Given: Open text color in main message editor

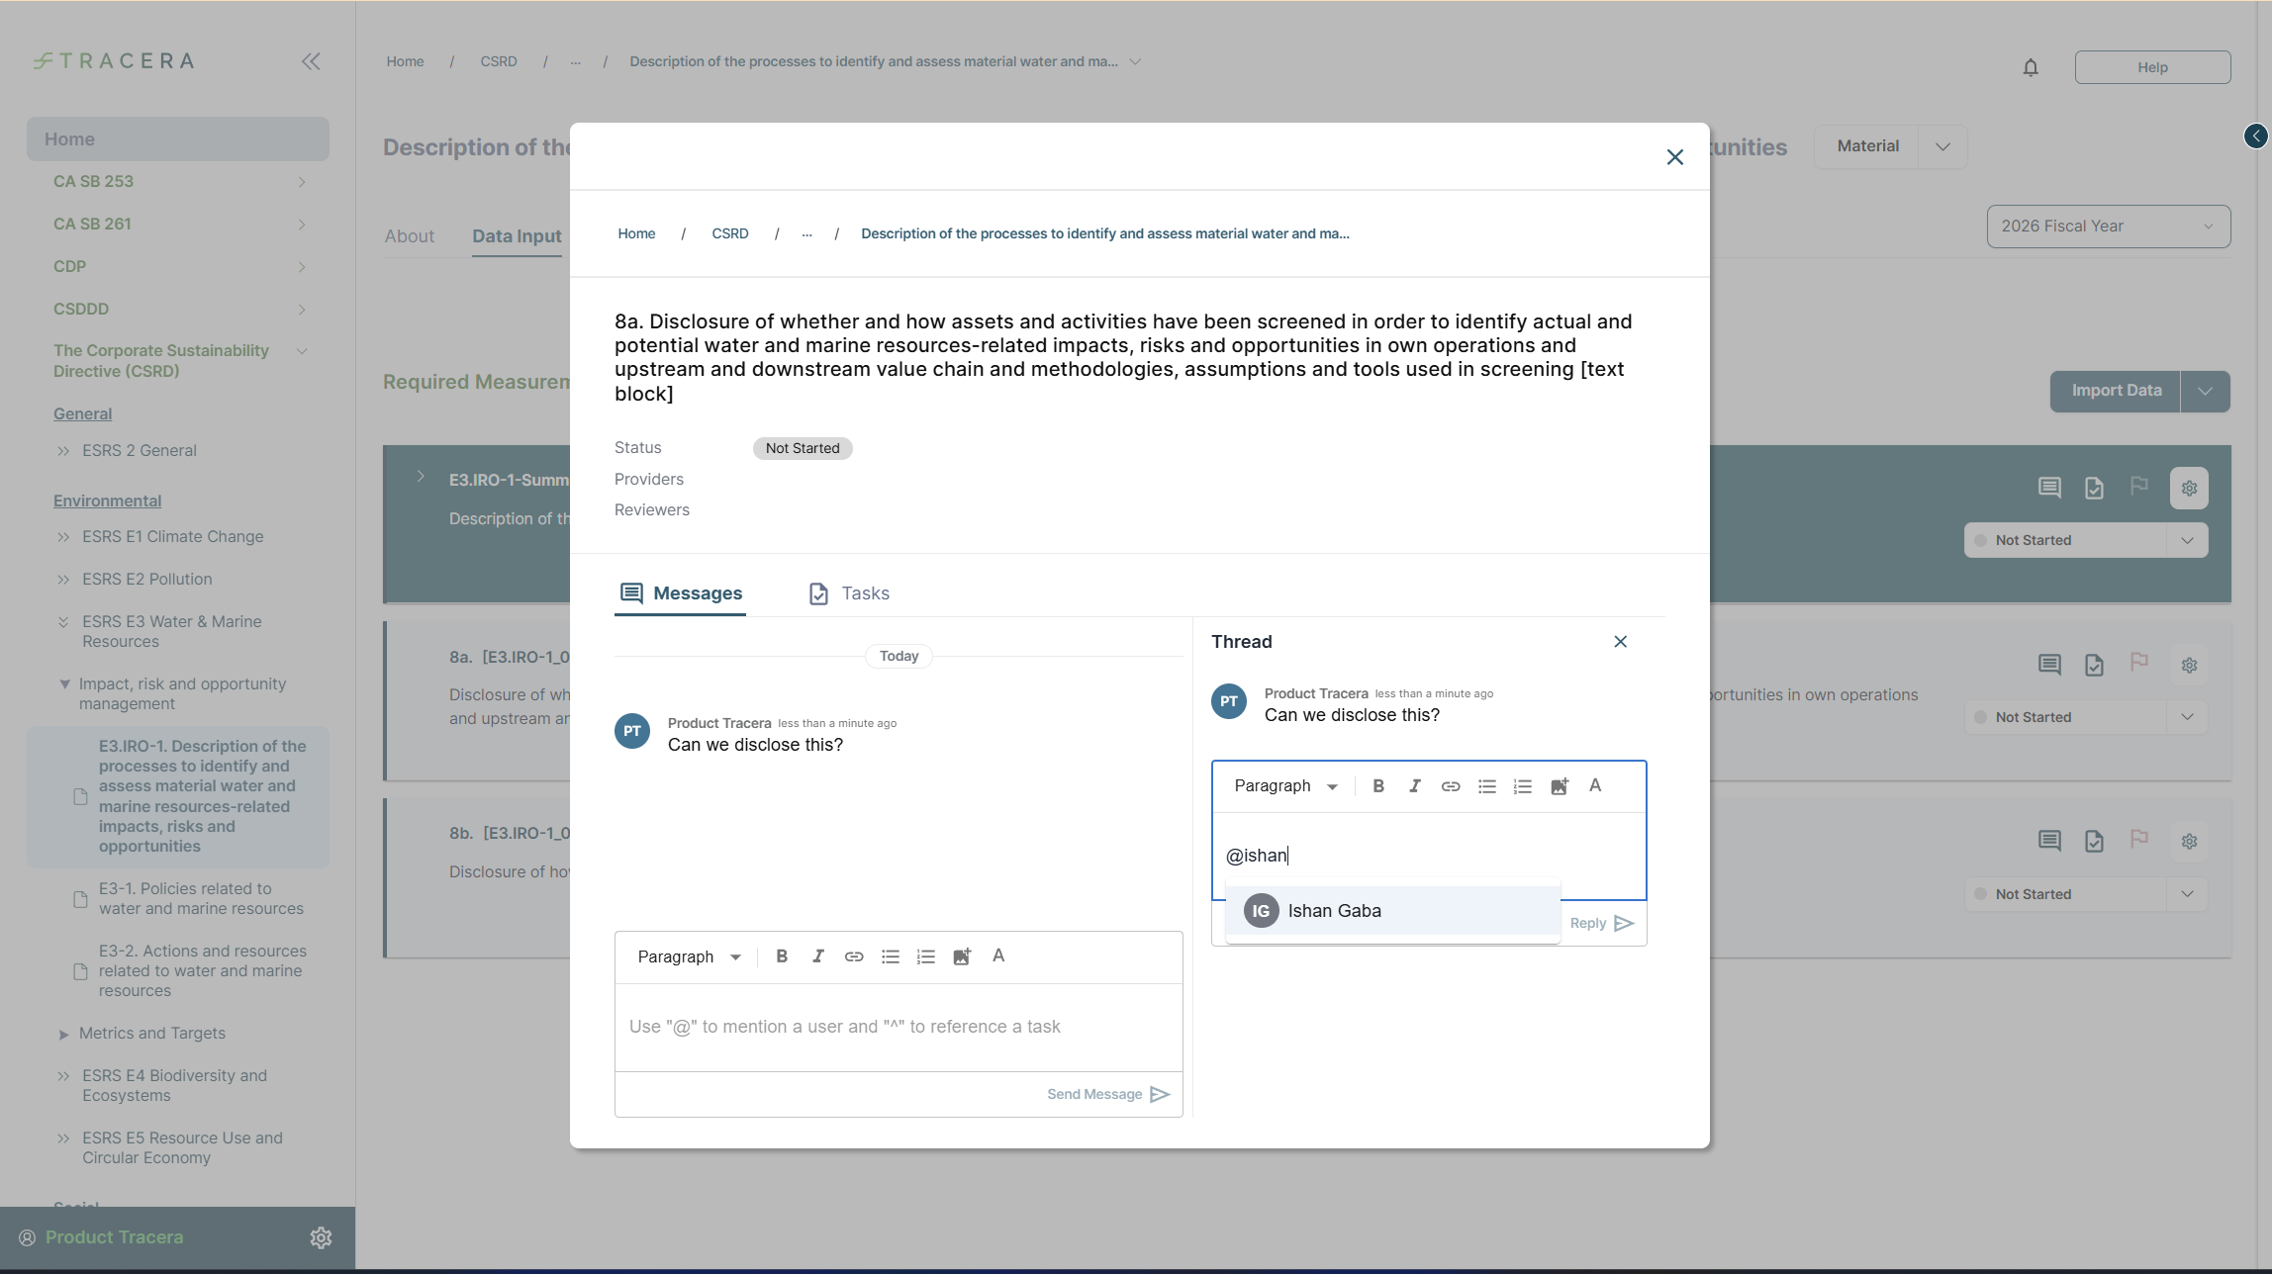Looking at the screenshot, I should tap(998, 955).
